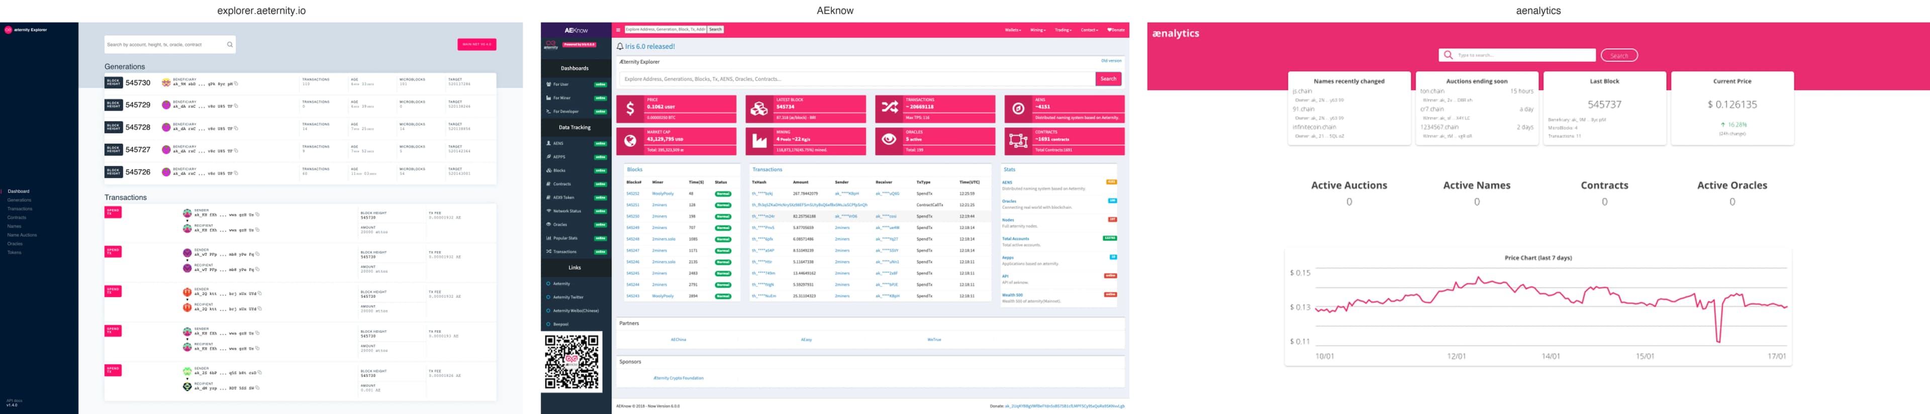Click aenalytics Search button
Screen dimensions: 1930x414
pos(1619,55)
